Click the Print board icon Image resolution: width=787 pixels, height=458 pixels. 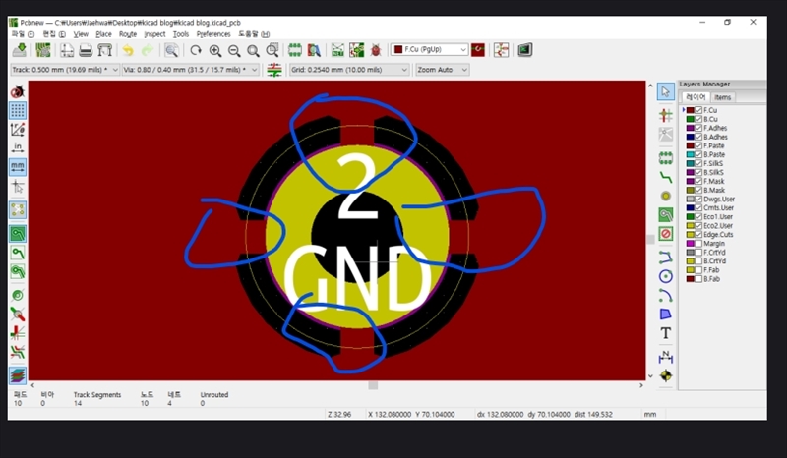click(86, 49)
